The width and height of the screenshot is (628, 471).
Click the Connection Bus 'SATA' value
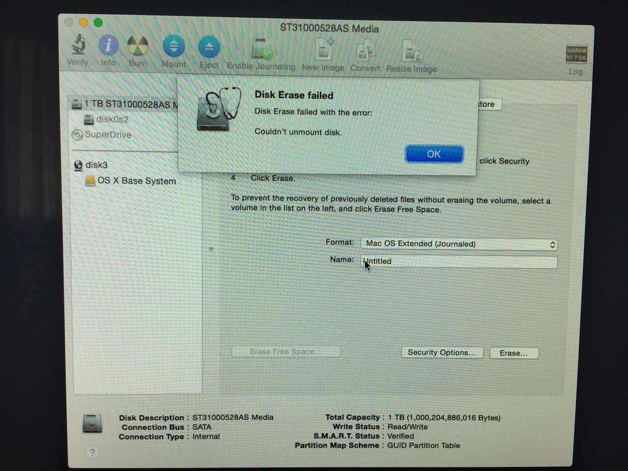[202, 427]
